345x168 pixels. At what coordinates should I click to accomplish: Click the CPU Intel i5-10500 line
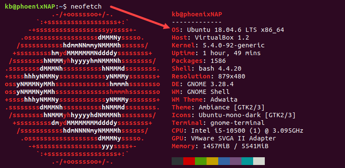coord(238,131)
